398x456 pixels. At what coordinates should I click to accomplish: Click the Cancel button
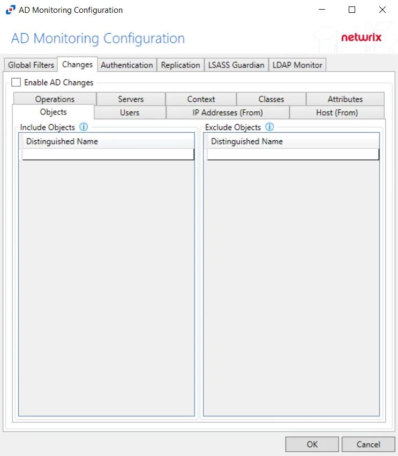(x=369, y=444)
